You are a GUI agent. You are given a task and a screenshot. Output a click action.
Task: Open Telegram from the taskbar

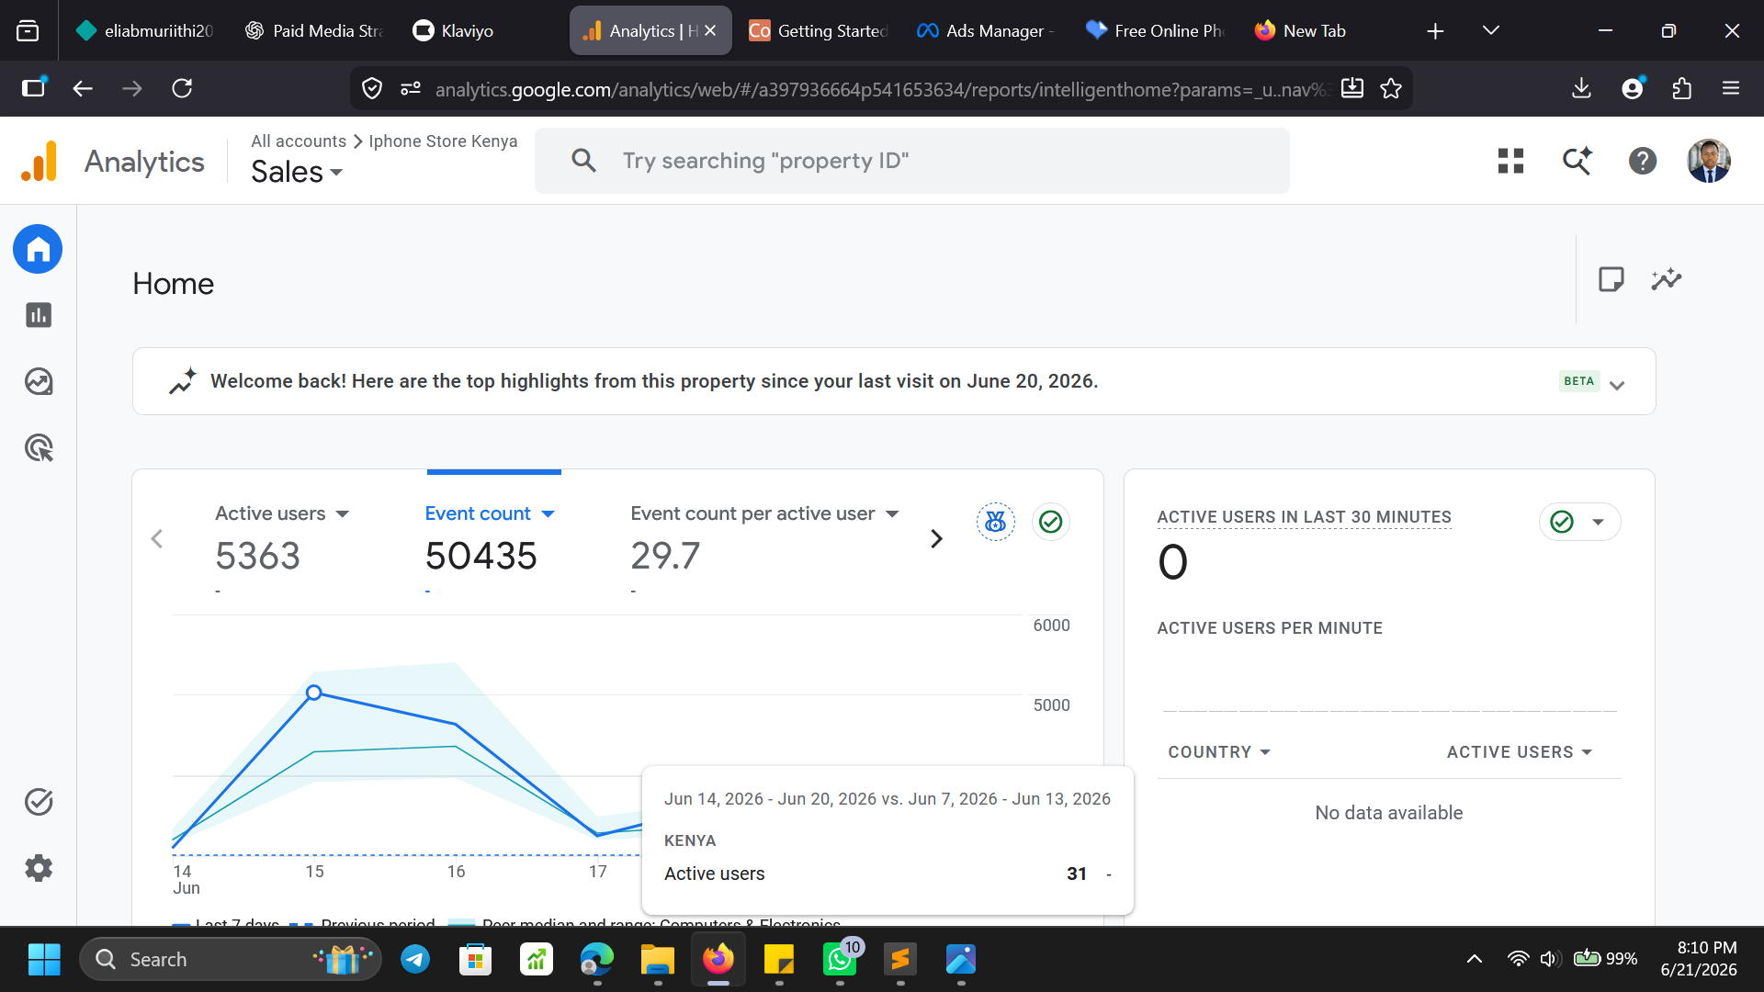pos(415,959)
